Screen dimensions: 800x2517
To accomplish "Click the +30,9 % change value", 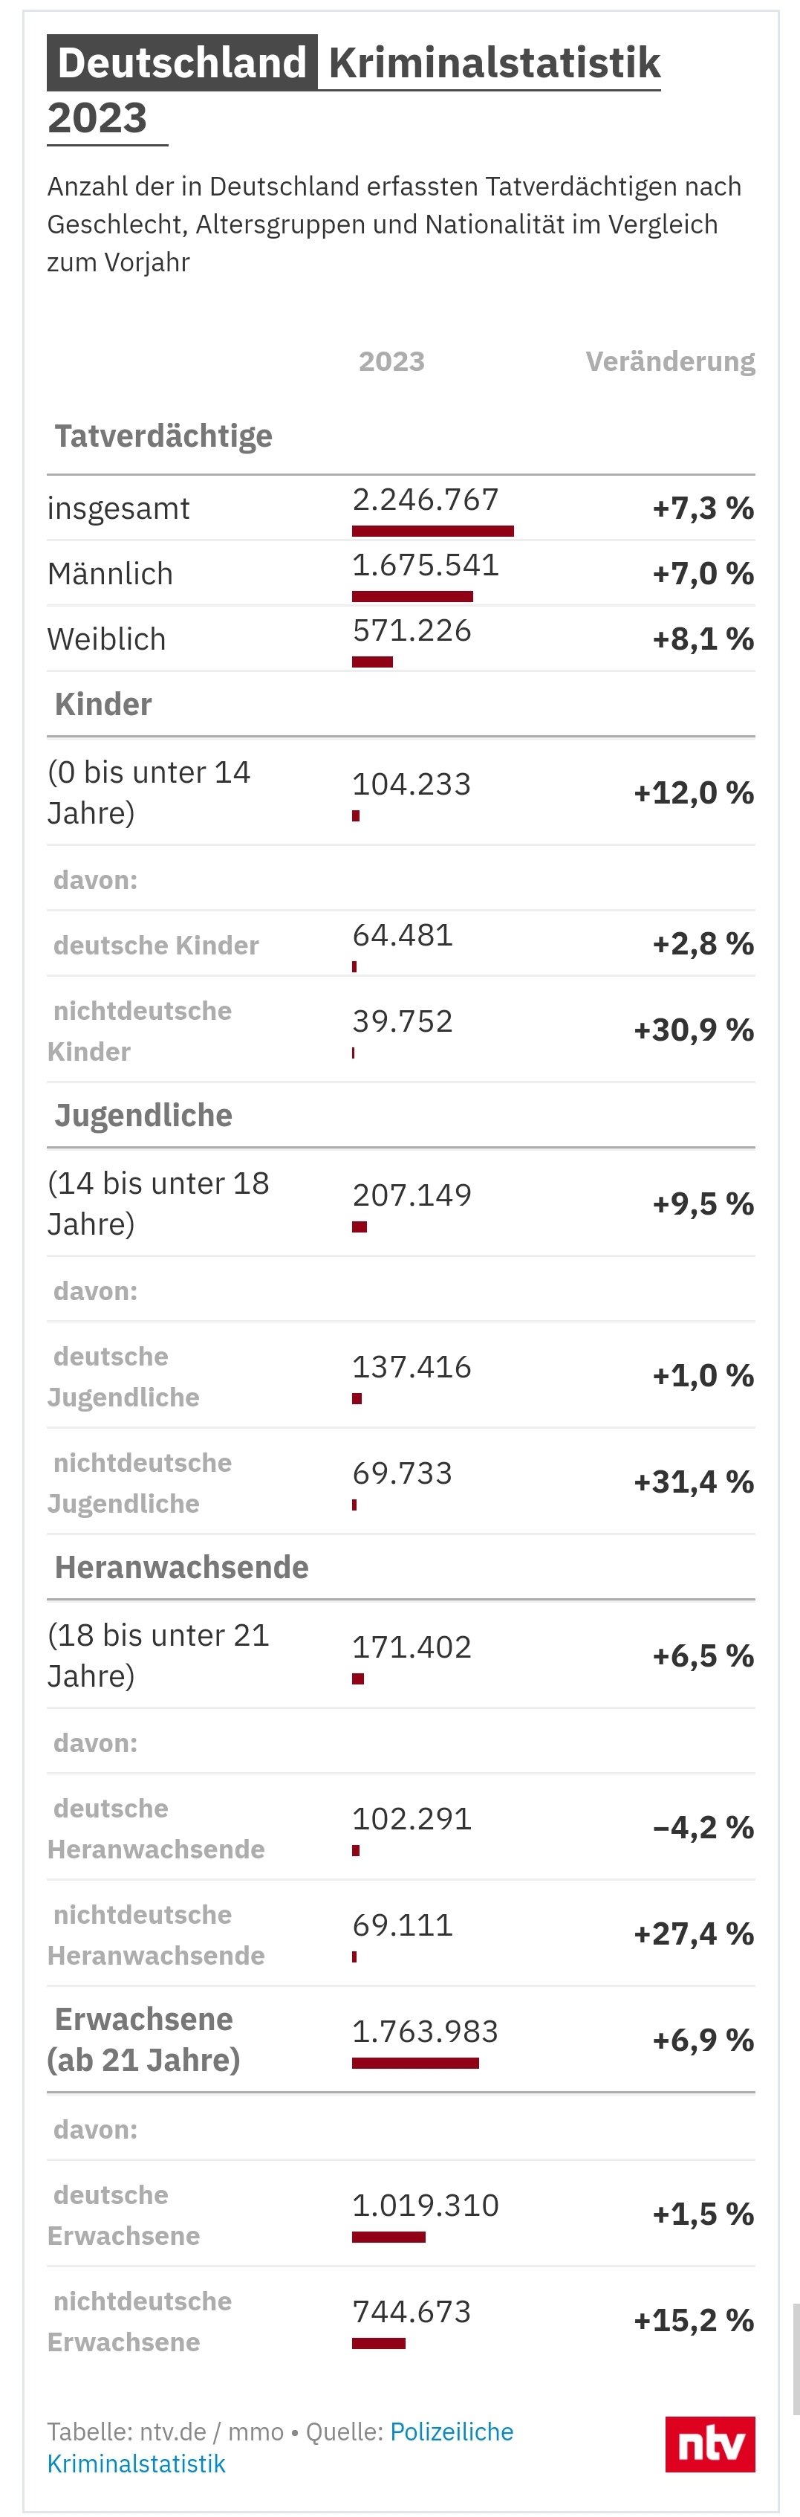I will click(x=694, y=1030).
